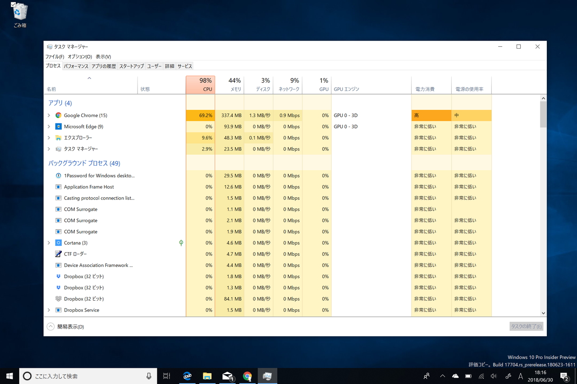Image resolution: width=577 pixels, height=384 pixels.
Task: Click the Cortana icon in the process list
Action: [x=58, y=243]
